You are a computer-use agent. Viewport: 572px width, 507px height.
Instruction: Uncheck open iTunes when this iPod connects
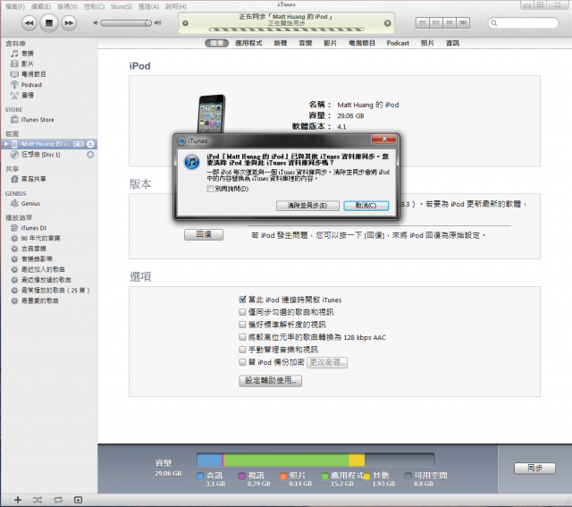(242, 300)
